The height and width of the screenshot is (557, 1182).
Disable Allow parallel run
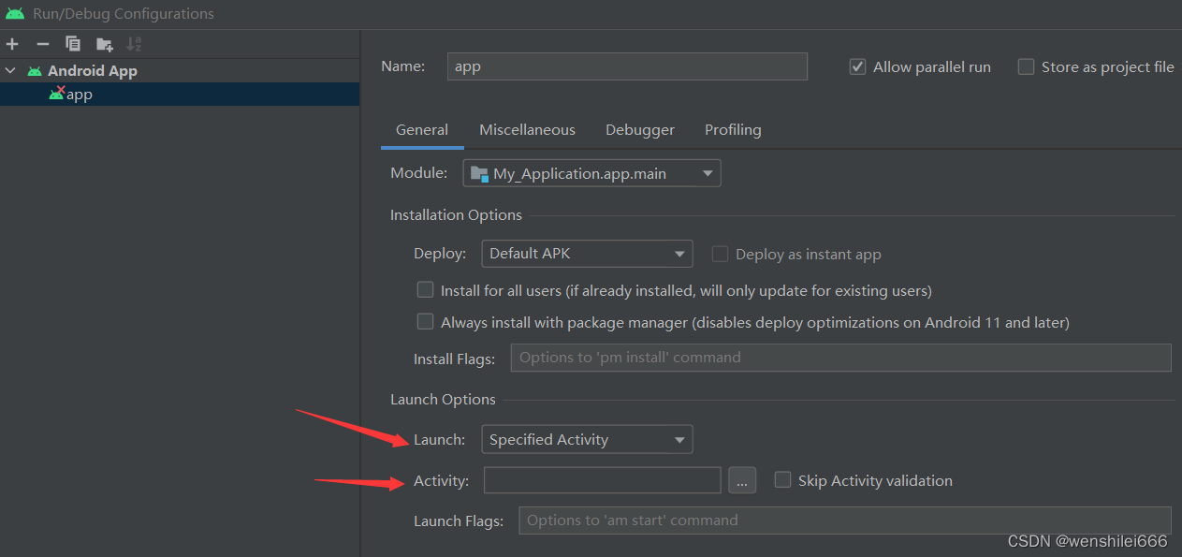pos(858,66)
